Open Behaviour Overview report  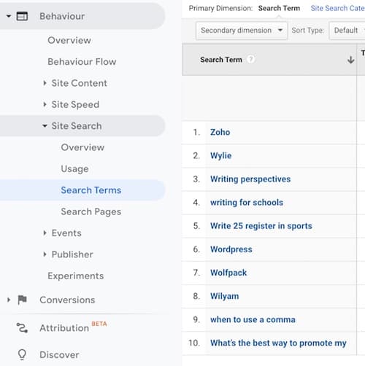69,40
